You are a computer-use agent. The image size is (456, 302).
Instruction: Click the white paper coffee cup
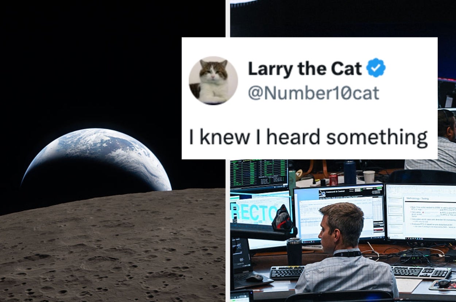[369, 177]
